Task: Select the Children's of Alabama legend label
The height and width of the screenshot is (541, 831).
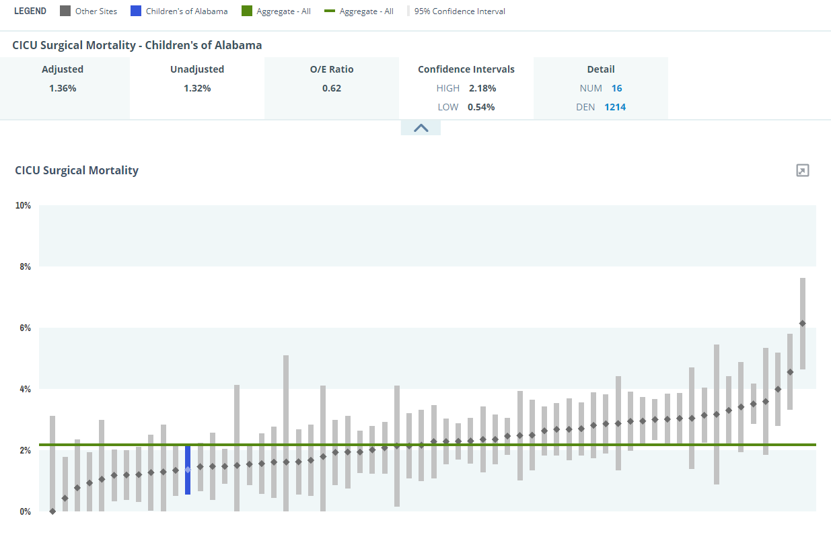Action: [187, 11]
